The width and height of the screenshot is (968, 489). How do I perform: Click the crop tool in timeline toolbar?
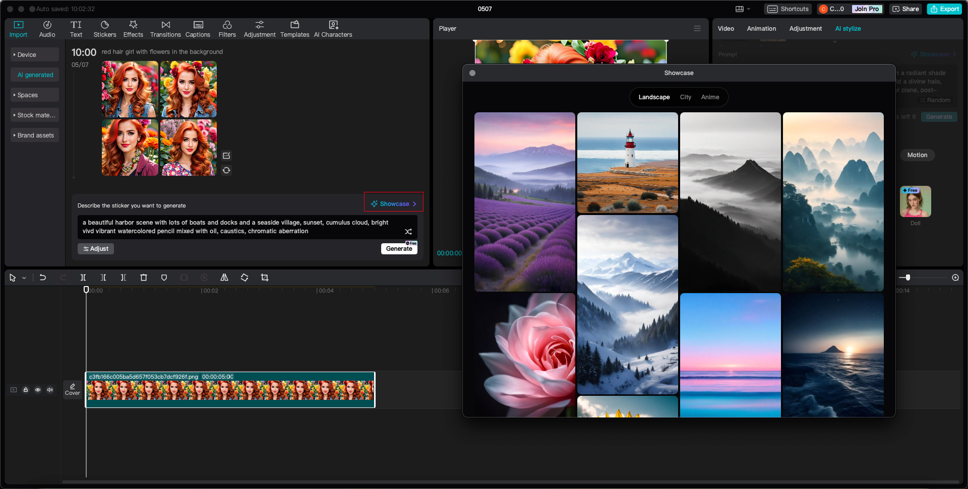tap(265, 277)
